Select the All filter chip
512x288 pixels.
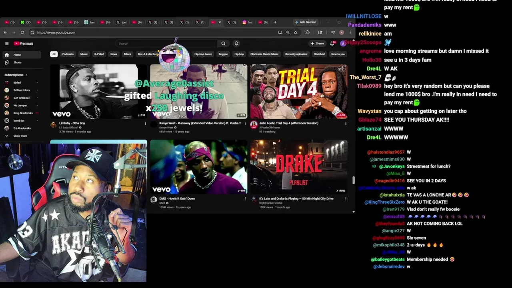[54, 54]
